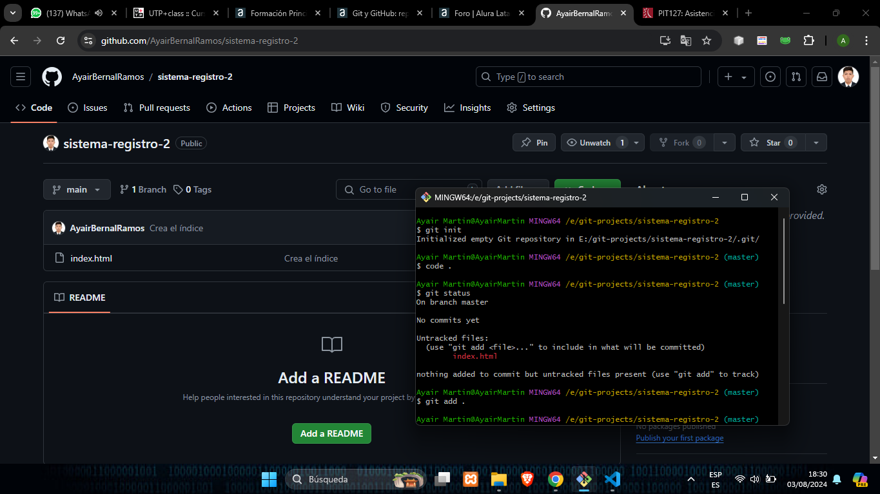The image size is (880, 494).
Task: Click Publish your first package link
Action: coord(680,438)
